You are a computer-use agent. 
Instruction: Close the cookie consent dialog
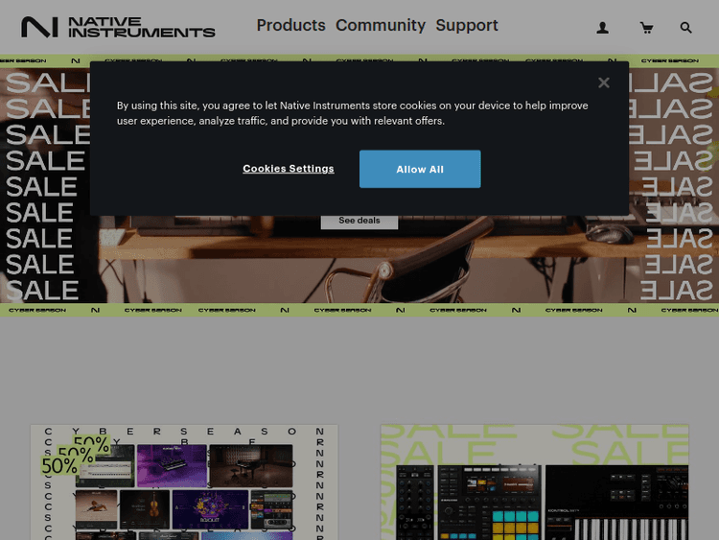click(x=603, y=82)
